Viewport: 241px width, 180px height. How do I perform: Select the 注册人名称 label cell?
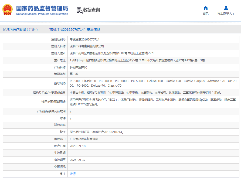click(x=35, y=46)
